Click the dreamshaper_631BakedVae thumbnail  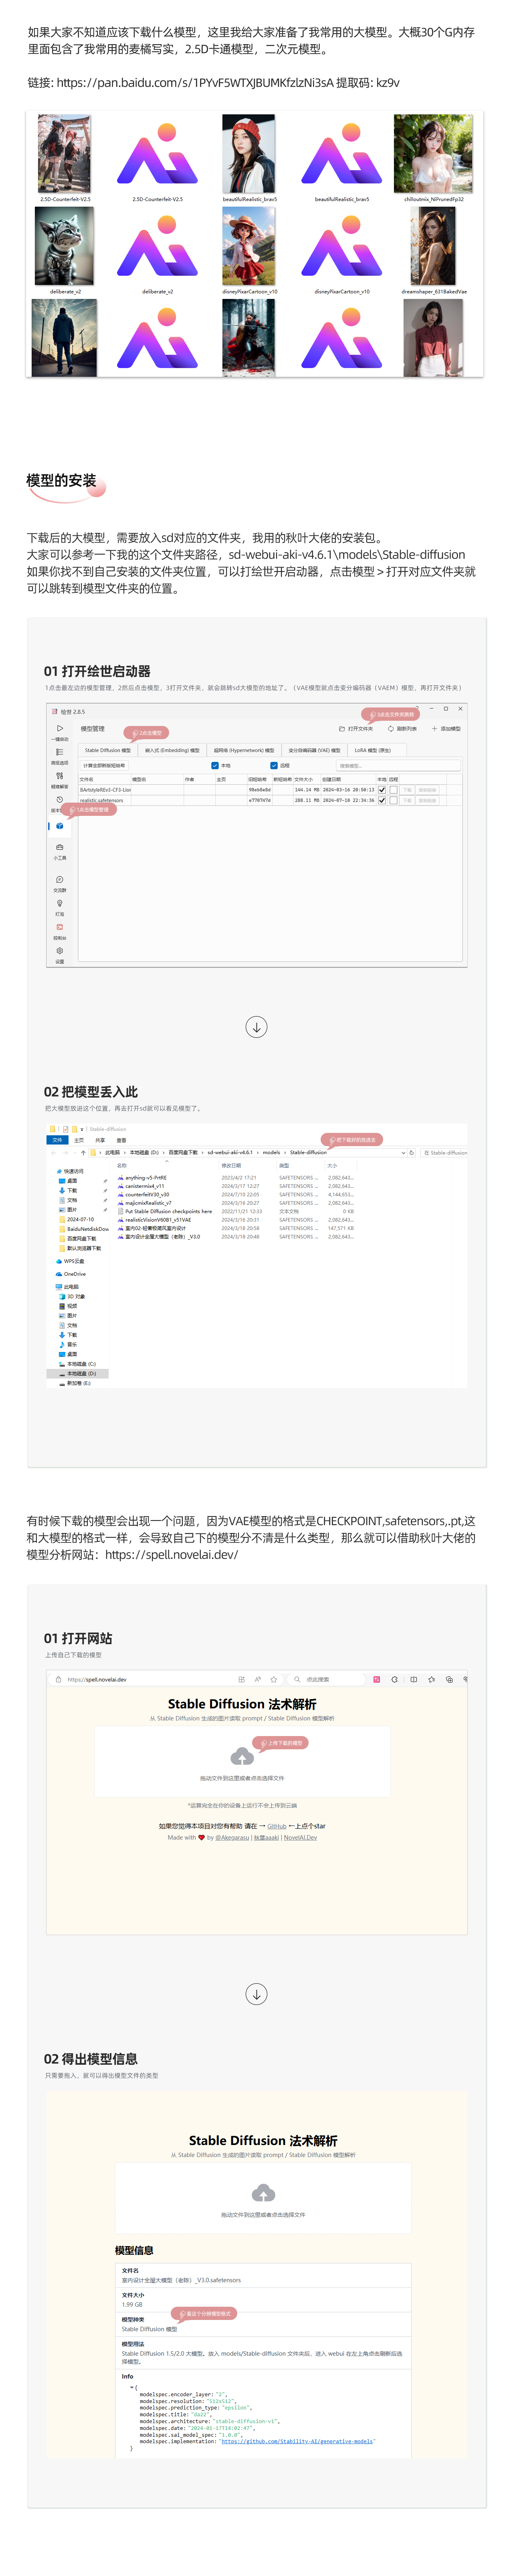coord(433,247)
